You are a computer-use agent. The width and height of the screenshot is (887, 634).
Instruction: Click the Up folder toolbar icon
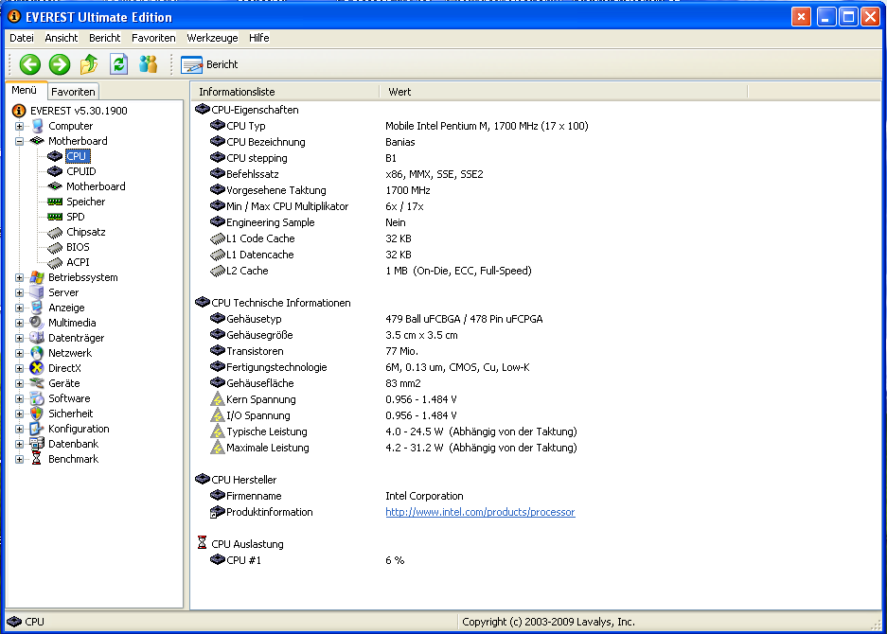click(89, 64)
